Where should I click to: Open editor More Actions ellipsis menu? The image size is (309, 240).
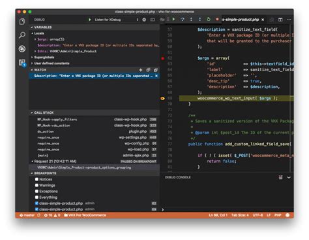289,20
